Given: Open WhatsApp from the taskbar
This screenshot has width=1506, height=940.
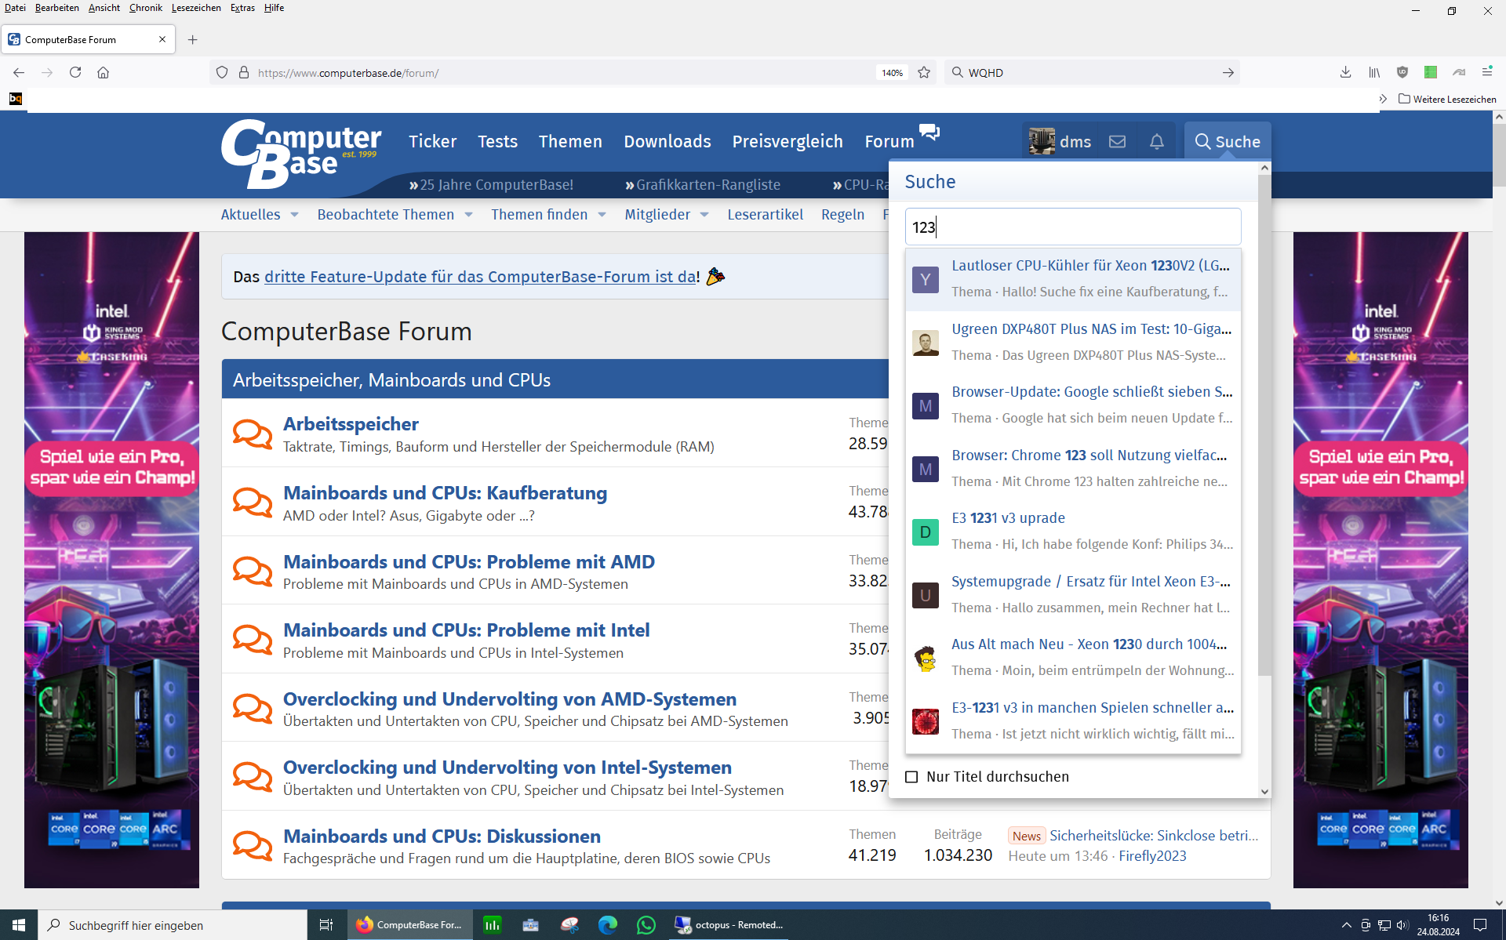Looking at the screenshot, I should (x=646, y=925).
